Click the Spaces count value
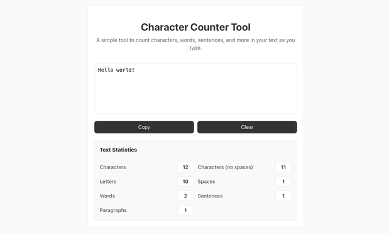389x234 pixels. (283, 181)
